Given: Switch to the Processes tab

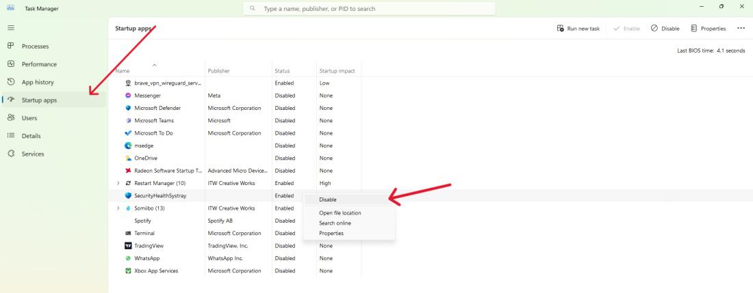Looking at the screenshot, I should pos(54,46).
